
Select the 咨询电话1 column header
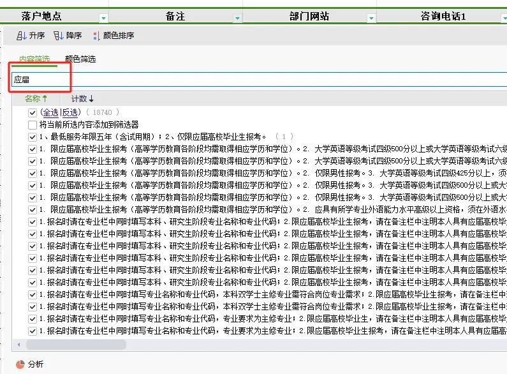(x=443, y=16)
